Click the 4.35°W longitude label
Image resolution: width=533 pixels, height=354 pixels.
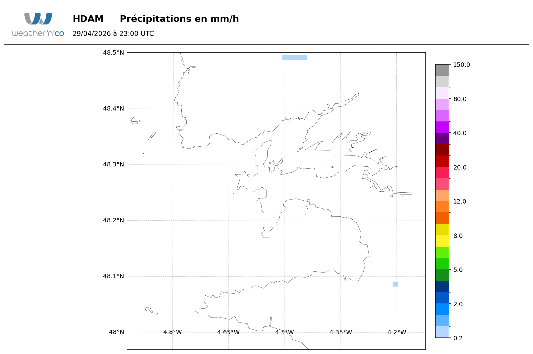341,332
